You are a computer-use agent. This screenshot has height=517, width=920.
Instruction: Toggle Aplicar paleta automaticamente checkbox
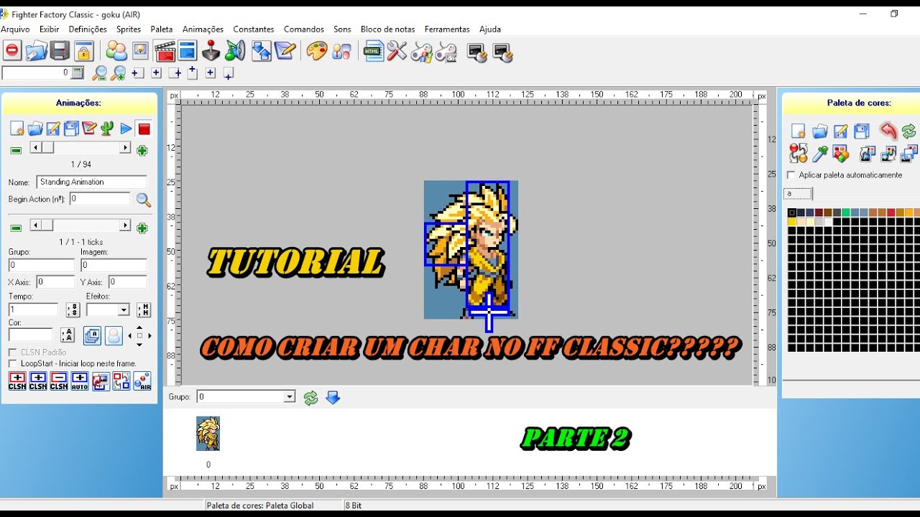(791, 175)
